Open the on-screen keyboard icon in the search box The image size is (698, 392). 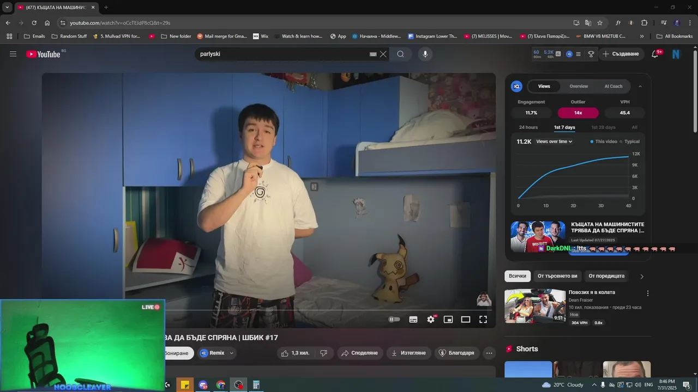[373, 54]
